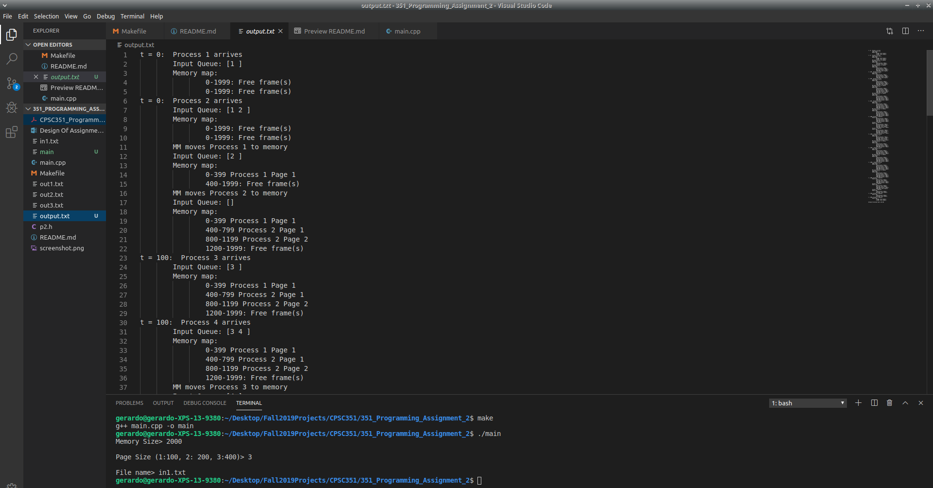Close the output.txt editor tab

(x=281, y=31)
